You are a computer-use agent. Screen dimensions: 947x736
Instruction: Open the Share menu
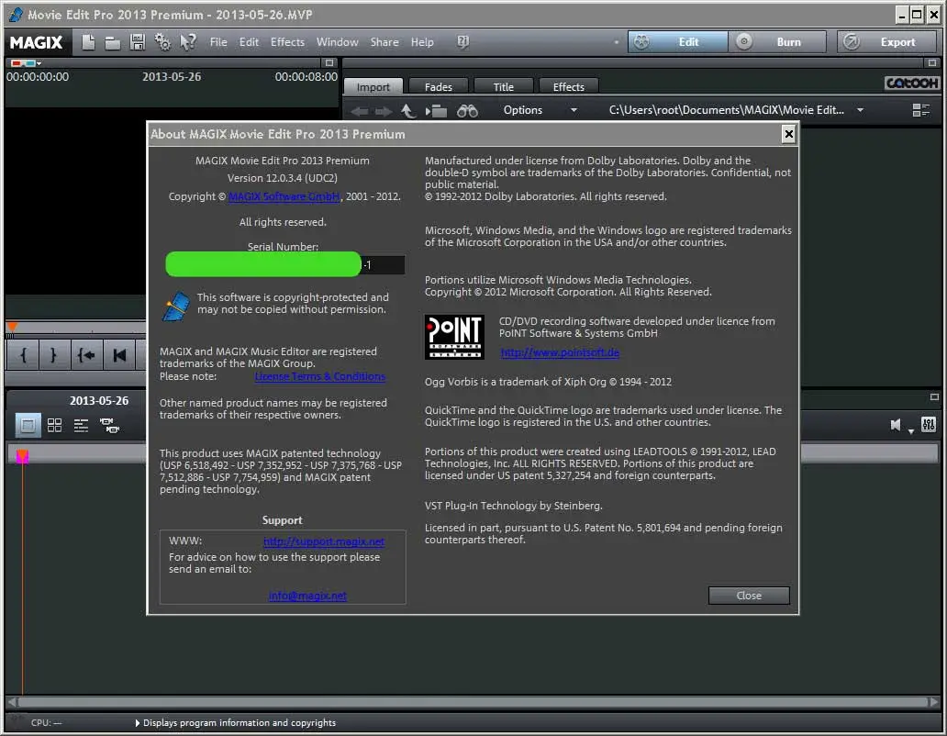pos(384,42)
